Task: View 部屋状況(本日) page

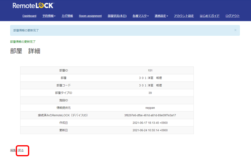Action: pos(117,16)
